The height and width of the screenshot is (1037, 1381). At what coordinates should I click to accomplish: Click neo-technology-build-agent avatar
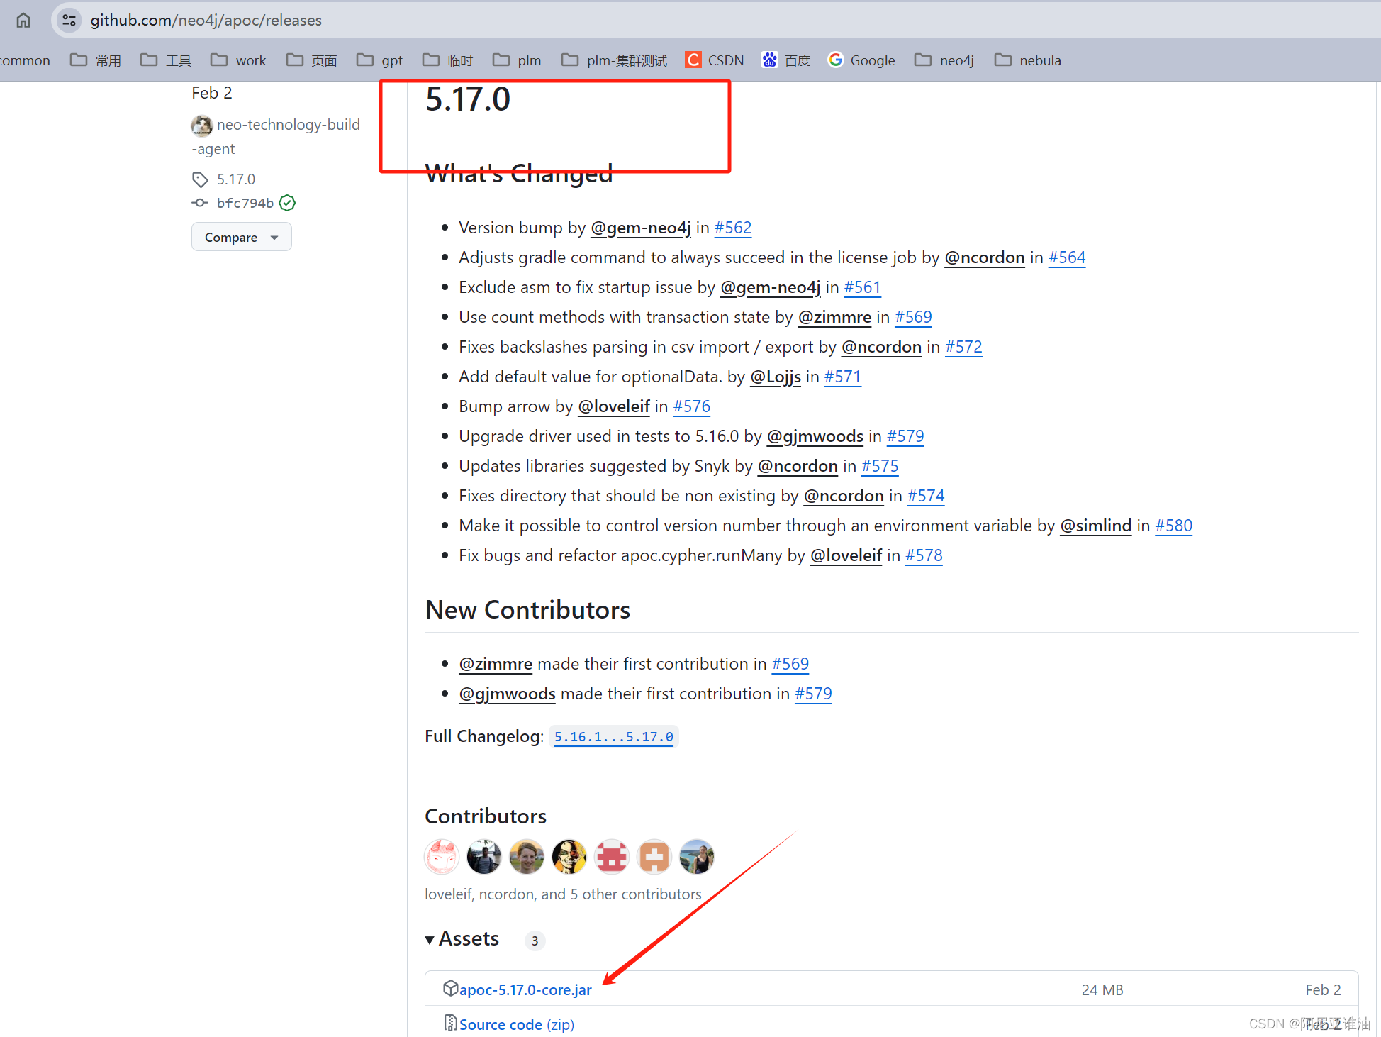pos(201,126)
